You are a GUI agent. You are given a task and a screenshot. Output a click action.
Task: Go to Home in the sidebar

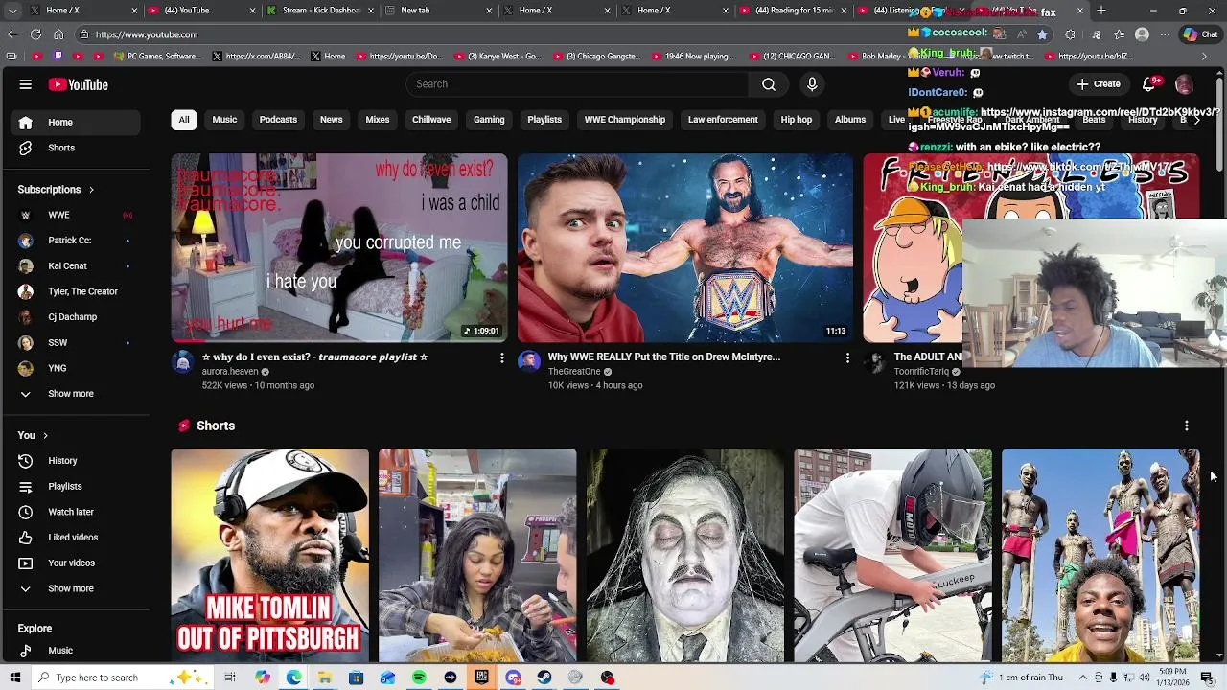pos(73,123)
